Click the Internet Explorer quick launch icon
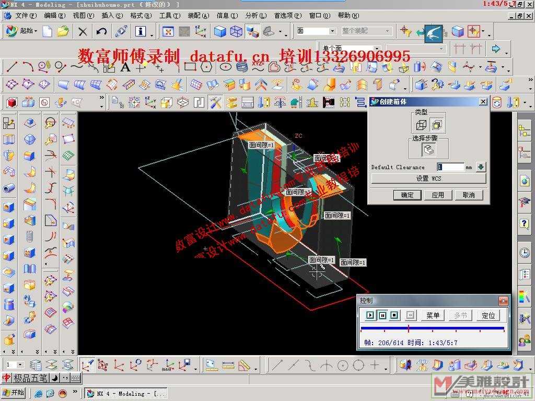 click(x=39, y=394)
